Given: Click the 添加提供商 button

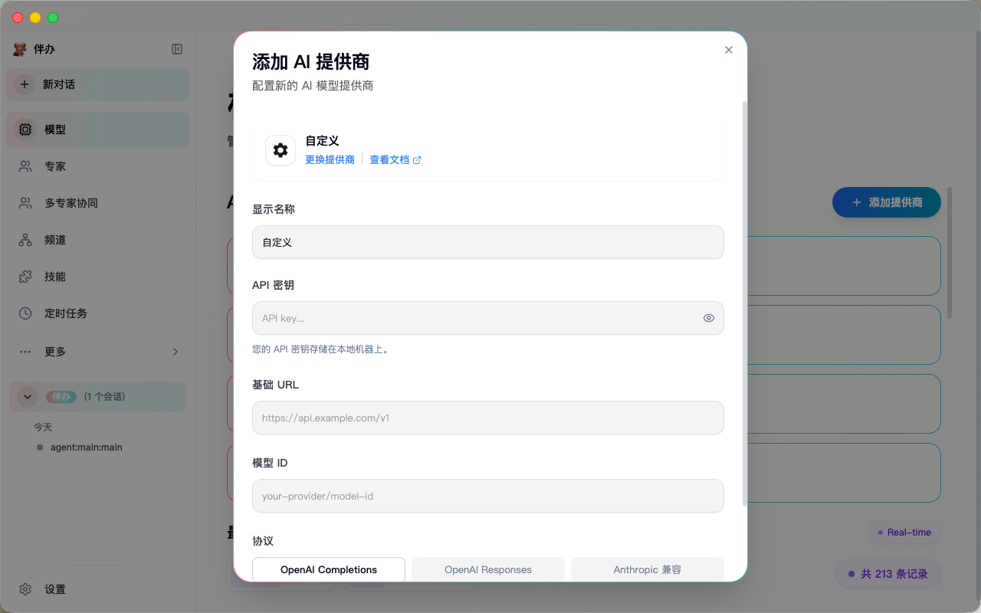Looking at the screenshot, I should 886,202.
